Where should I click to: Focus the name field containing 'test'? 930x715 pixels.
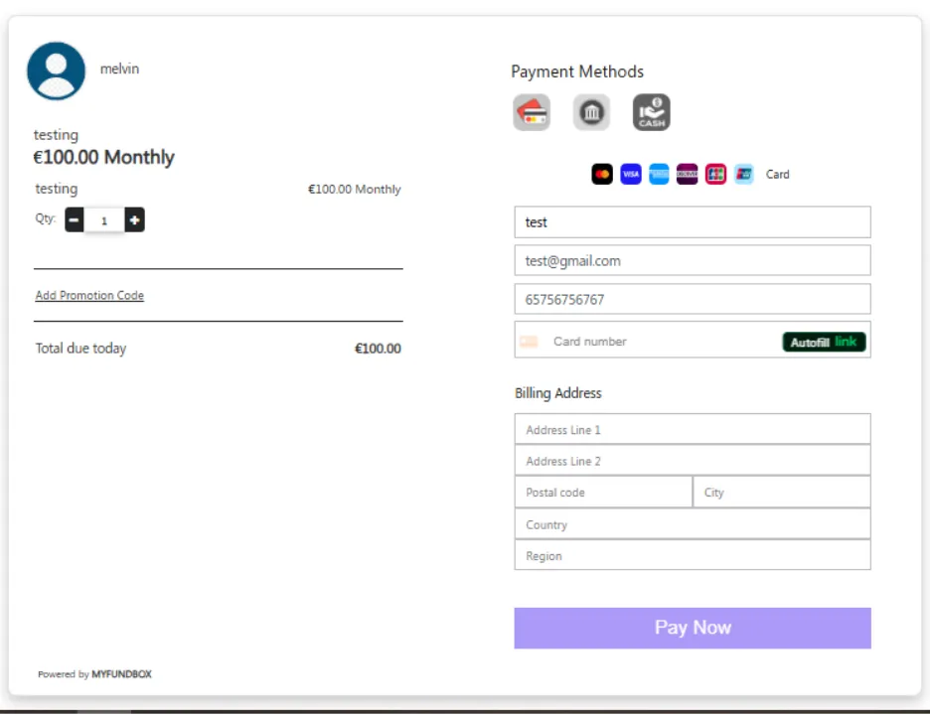coord(693,222)
